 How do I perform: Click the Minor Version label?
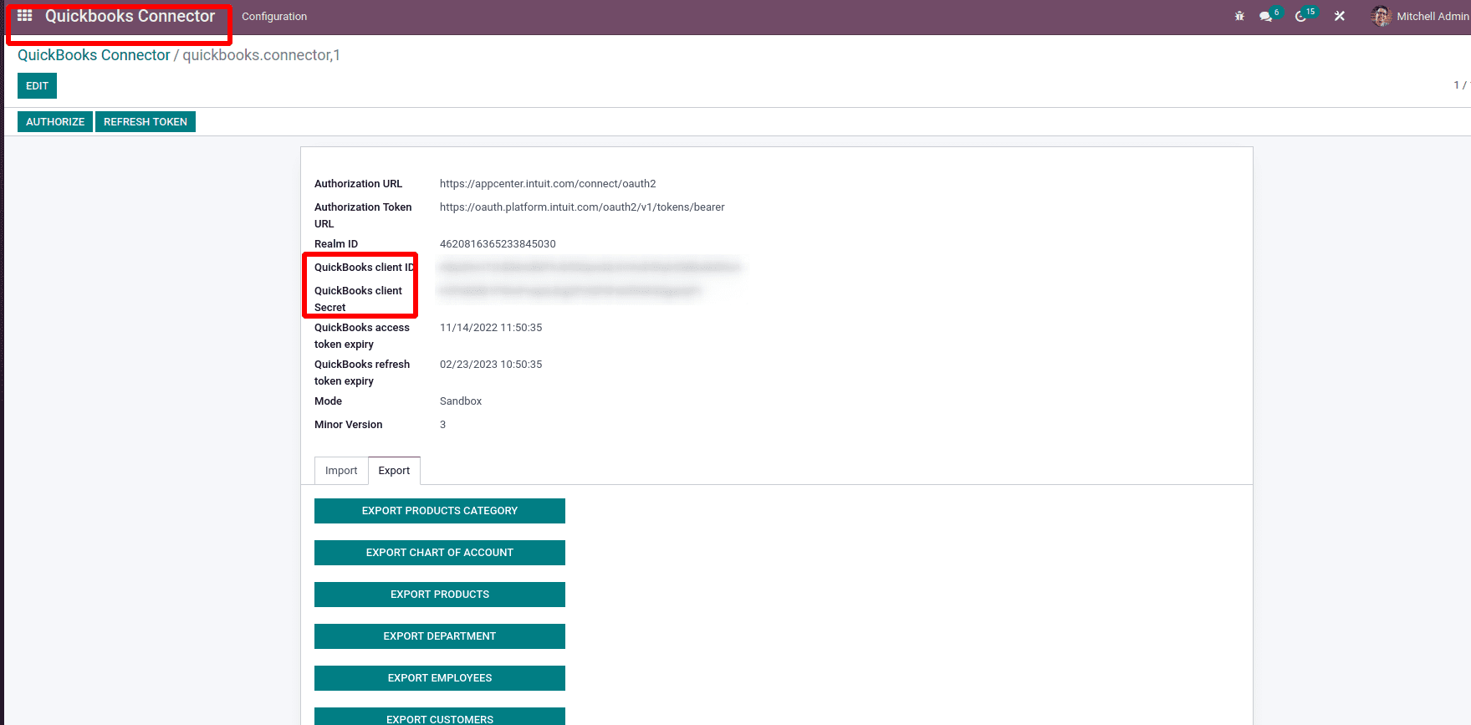(x=348, y=425)
